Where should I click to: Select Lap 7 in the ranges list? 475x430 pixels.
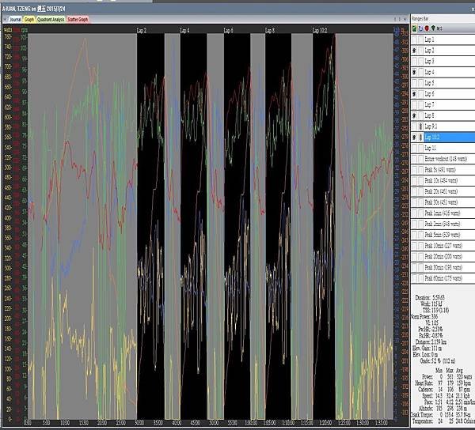click(443, 105)
